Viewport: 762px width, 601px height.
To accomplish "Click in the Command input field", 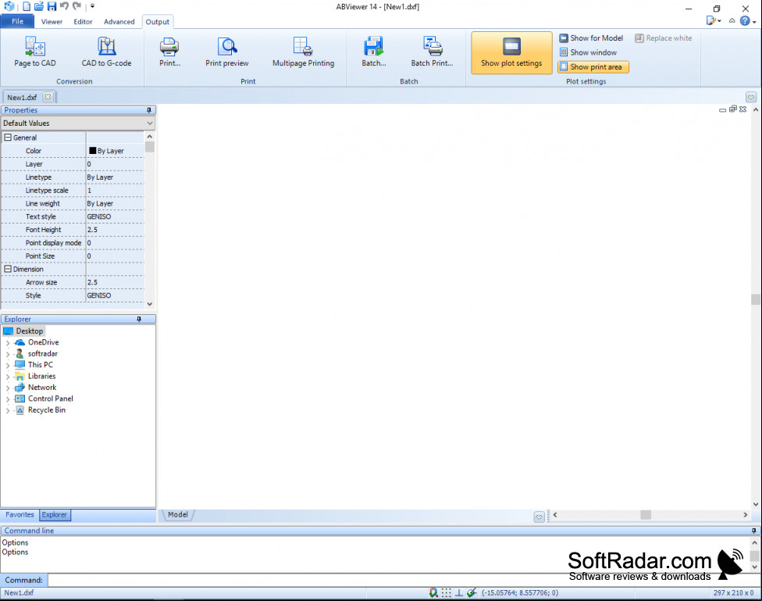I will (x=404, y=580).
